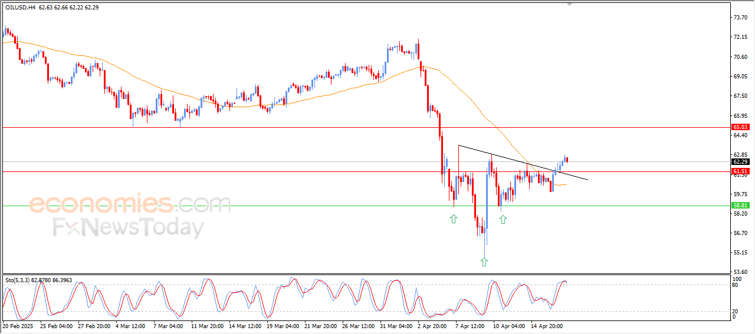Select the right green arrow under the 10 Apr low

click(503, 219)
